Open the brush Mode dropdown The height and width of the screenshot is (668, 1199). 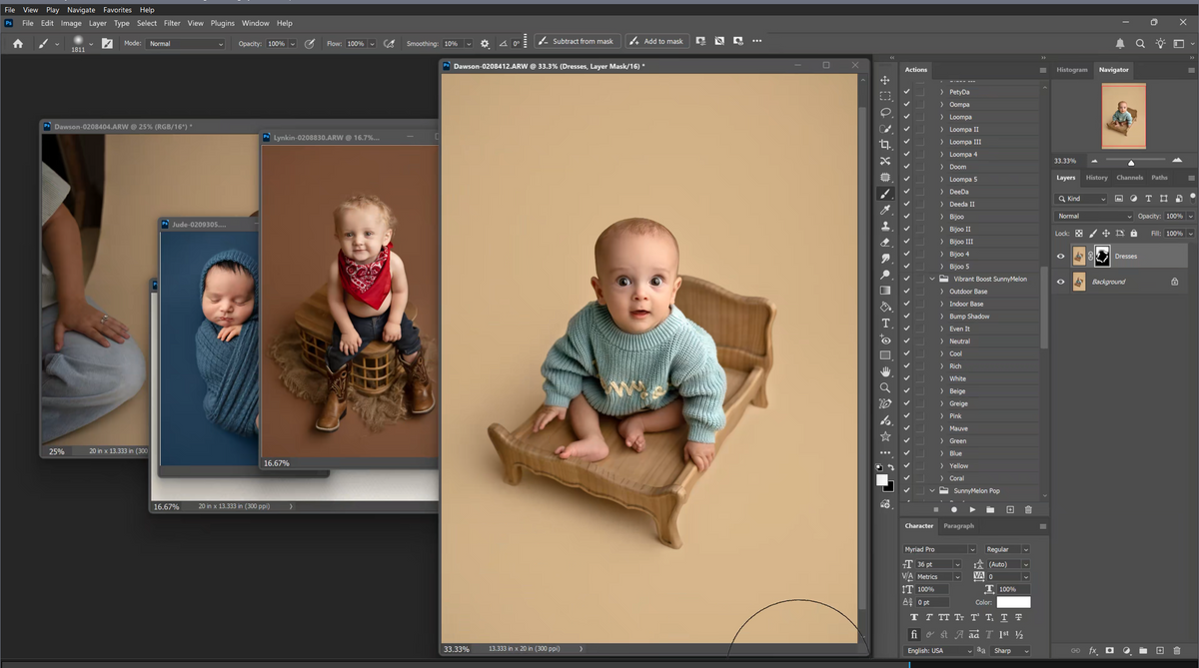pos(186,44)
